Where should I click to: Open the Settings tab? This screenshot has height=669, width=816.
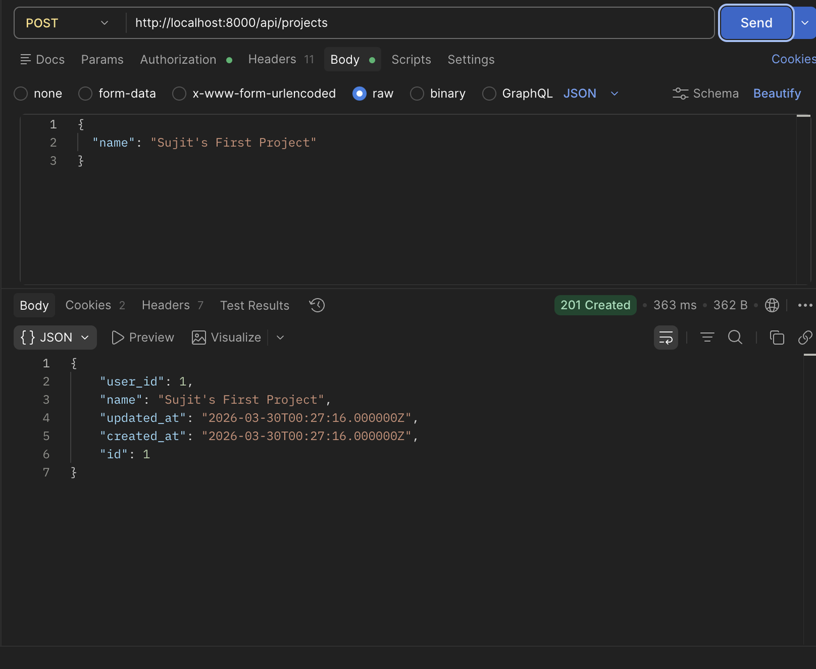pos(471,59)
